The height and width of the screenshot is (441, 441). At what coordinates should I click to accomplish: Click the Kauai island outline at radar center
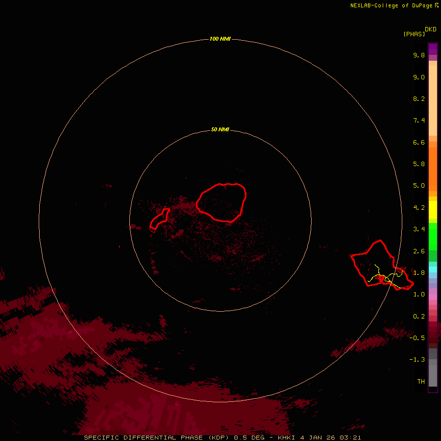221,202
